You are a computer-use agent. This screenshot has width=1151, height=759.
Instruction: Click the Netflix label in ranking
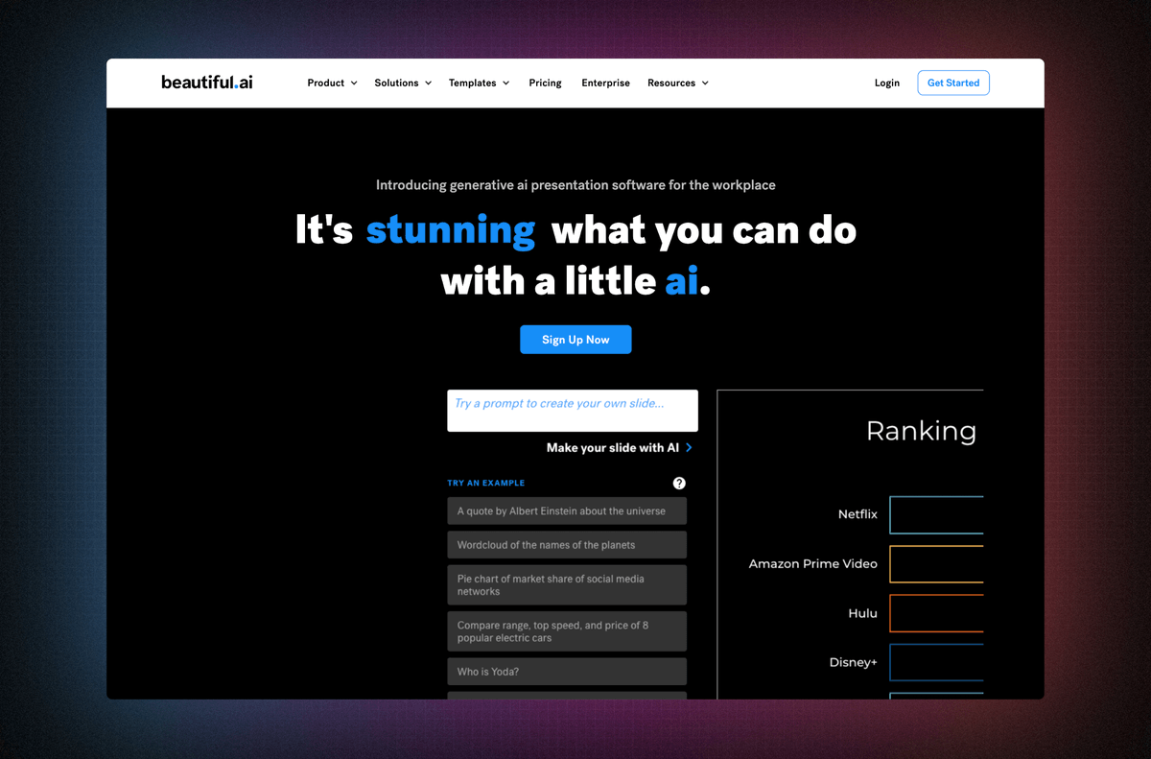click(x=857, y=514)
